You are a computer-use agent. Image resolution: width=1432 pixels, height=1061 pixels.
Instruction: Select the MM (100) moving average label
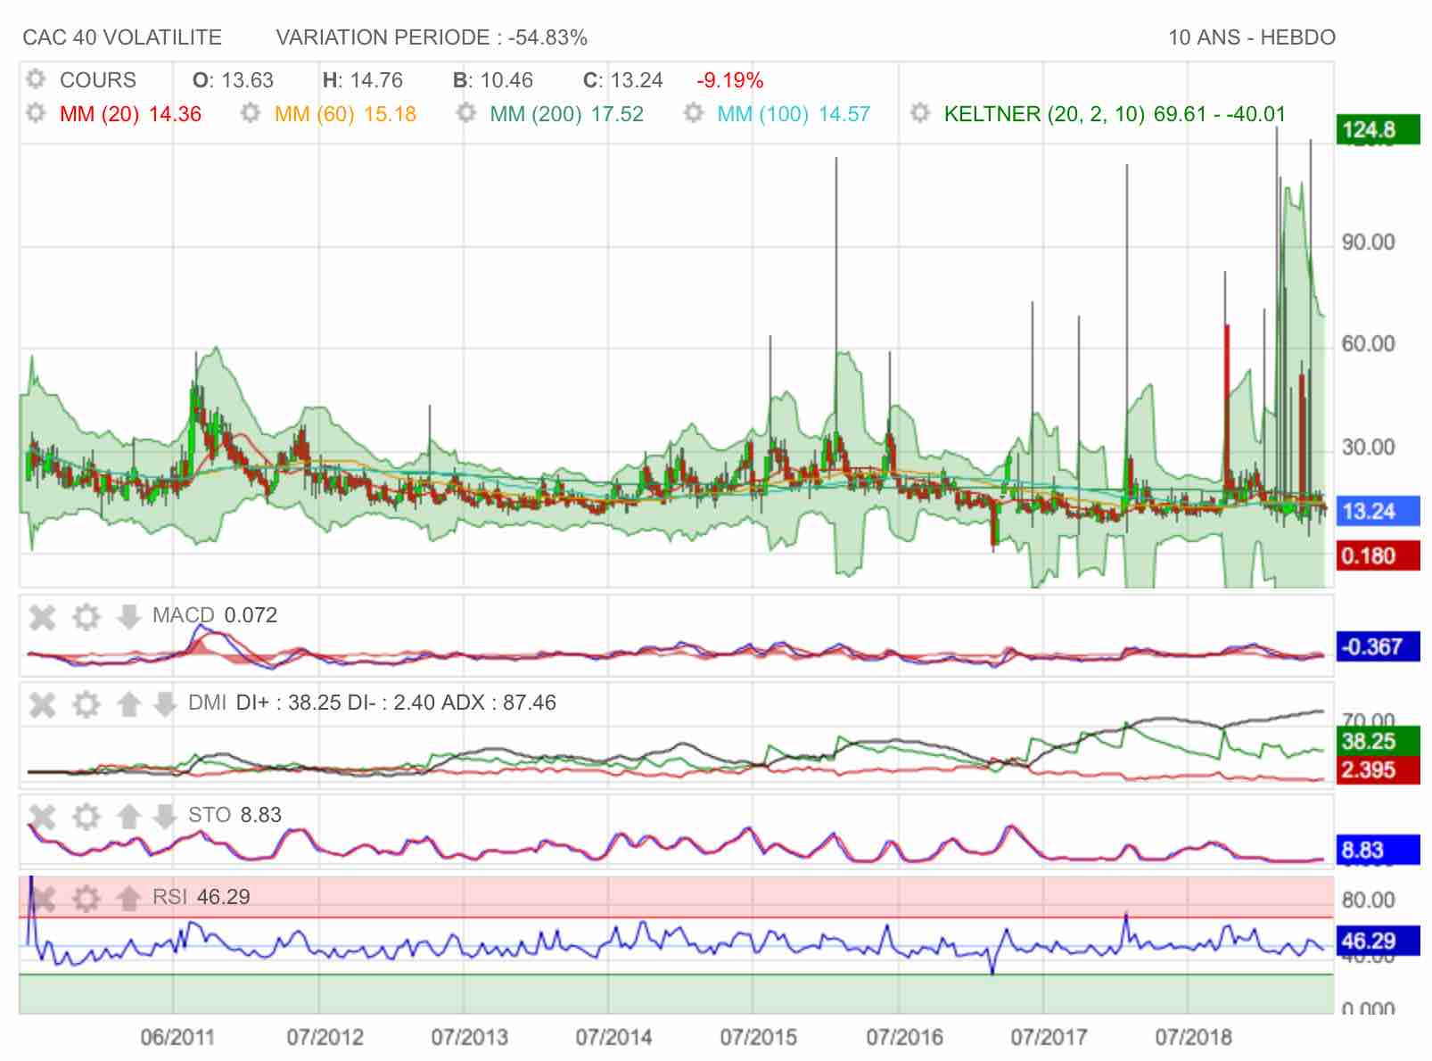[x=762, y=114]
